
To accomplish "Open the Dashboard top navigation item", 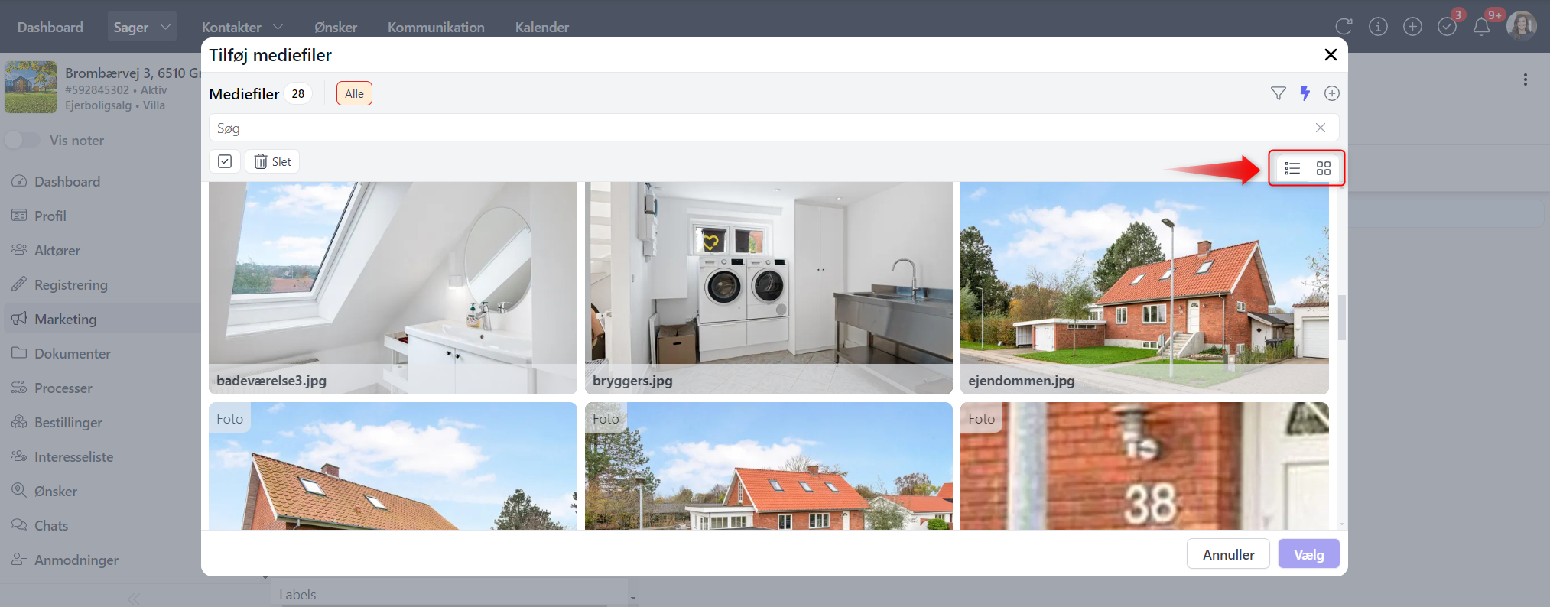I will click(x=50, y=27).
